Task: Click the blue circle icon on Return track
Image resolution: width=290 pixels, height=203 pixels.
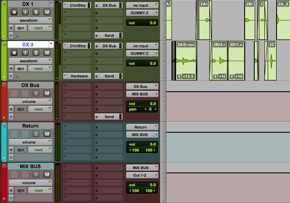Action: [x=11, y=157]
